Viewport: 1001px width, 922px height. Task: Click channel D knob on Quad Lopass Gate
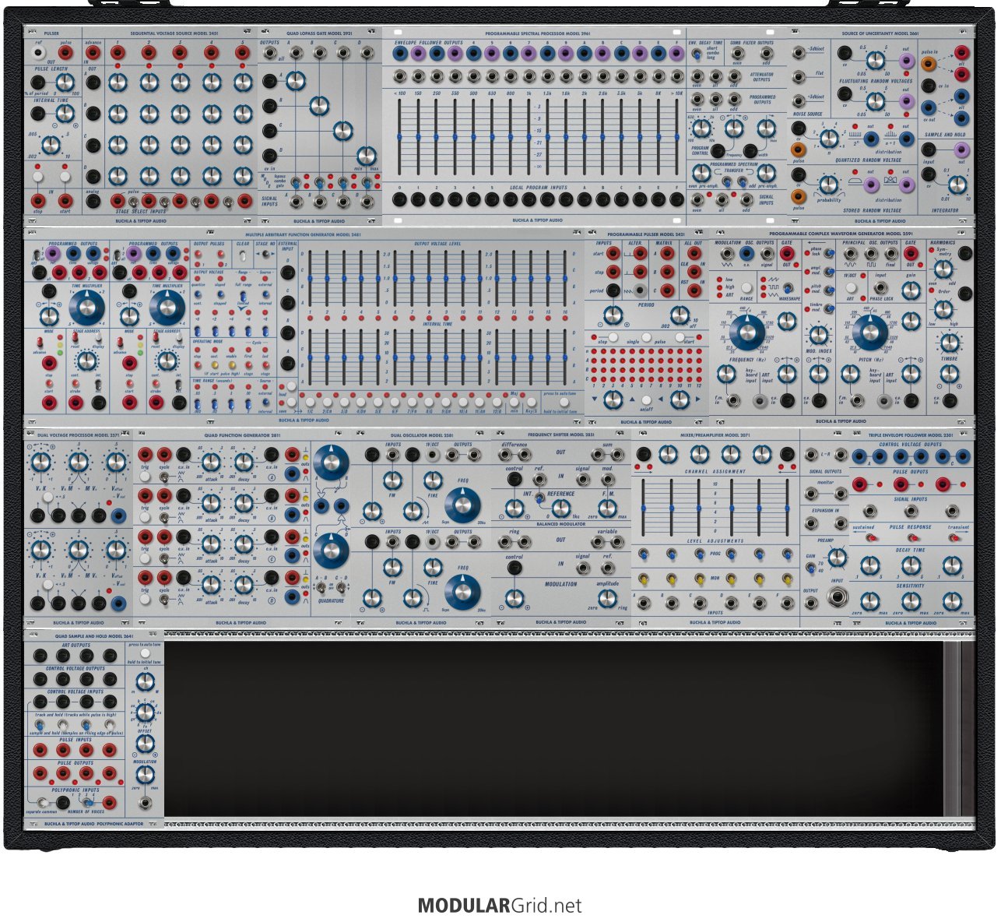coord(367,155)
